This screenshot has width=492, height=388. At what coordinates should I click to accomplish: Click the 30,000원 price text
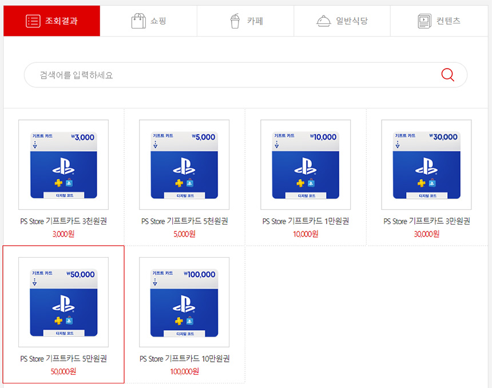(x=427, y=234)
